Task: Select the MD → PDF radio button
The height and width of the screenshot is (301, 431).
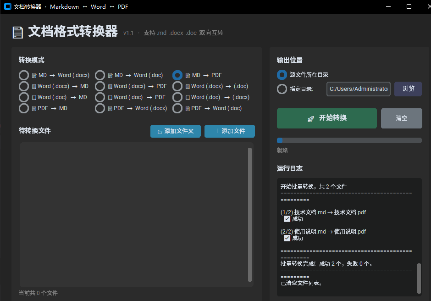Action: 177,75
